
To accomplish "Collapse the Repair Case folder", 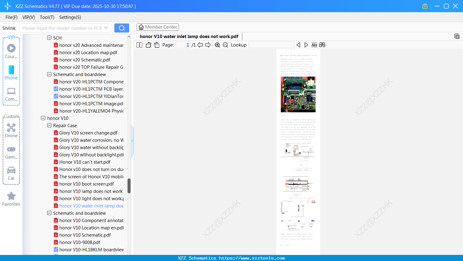I will click(x=49, y=125).
